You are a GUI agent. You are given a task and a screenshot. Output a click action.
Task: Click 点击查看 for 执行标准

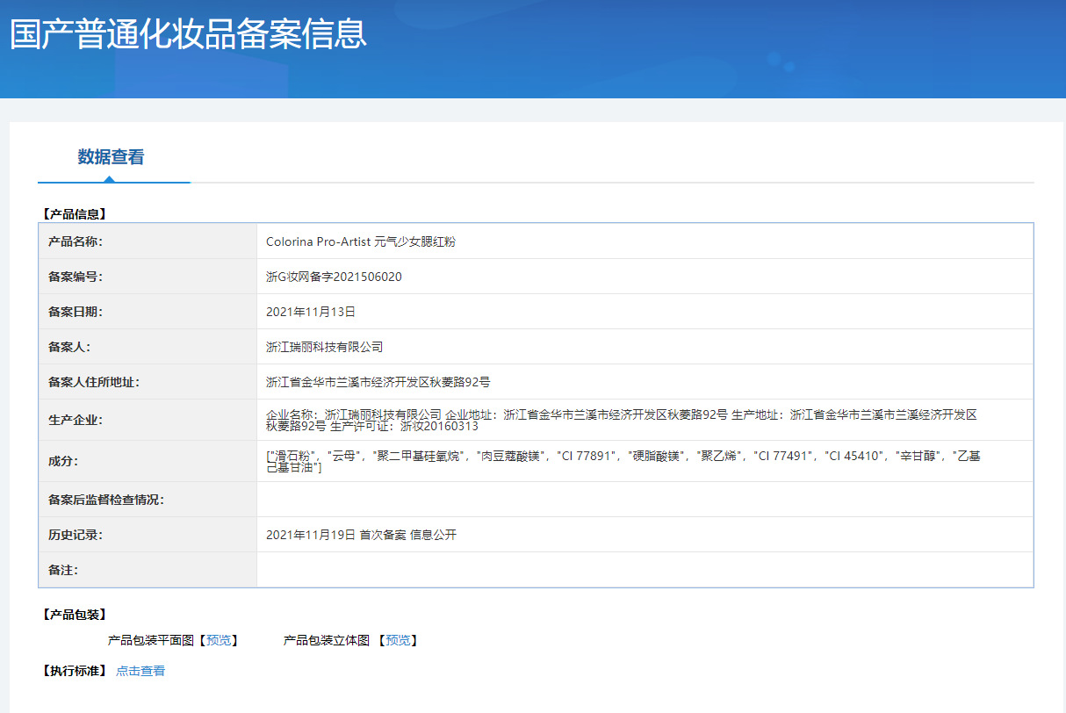tap(140, 671)
